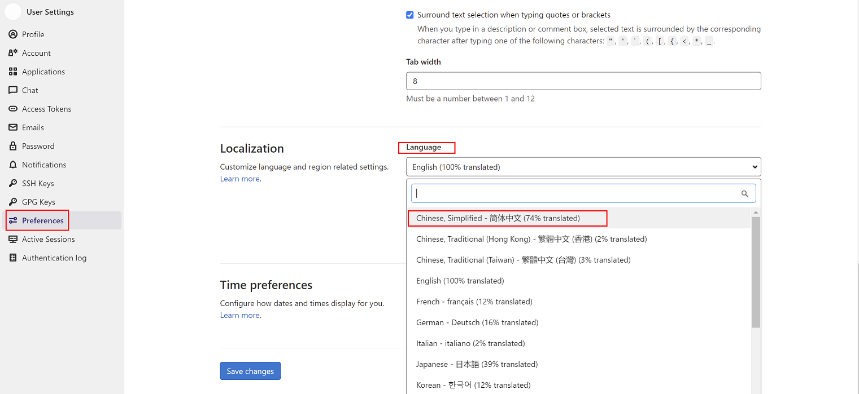The width and height of the screenshot is (859, 394).
Task: Click the language list scrollbar thumb
Action: point(756,272)
